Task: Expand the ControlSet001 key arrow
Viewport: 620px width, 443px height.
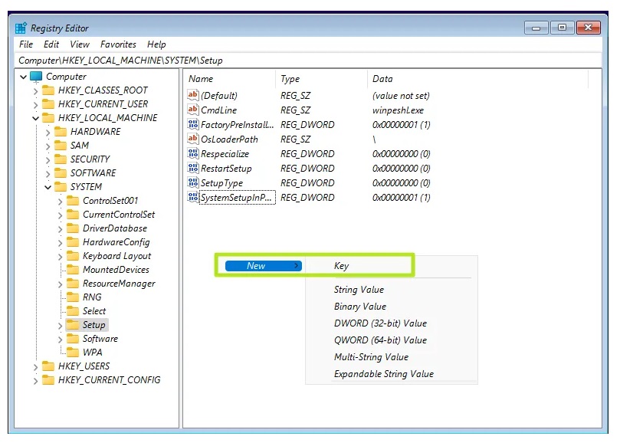Action: (60, 201)
